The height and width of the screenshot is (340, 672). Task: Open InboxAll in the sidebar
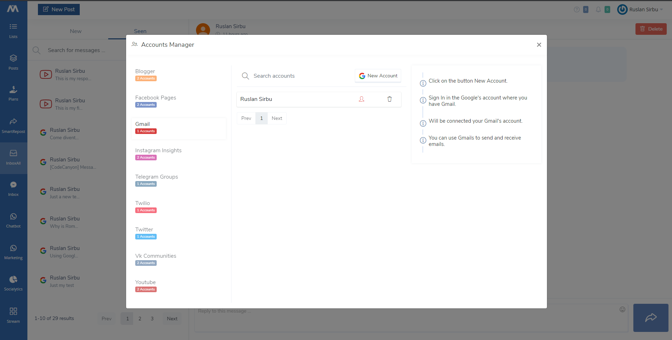13,158
